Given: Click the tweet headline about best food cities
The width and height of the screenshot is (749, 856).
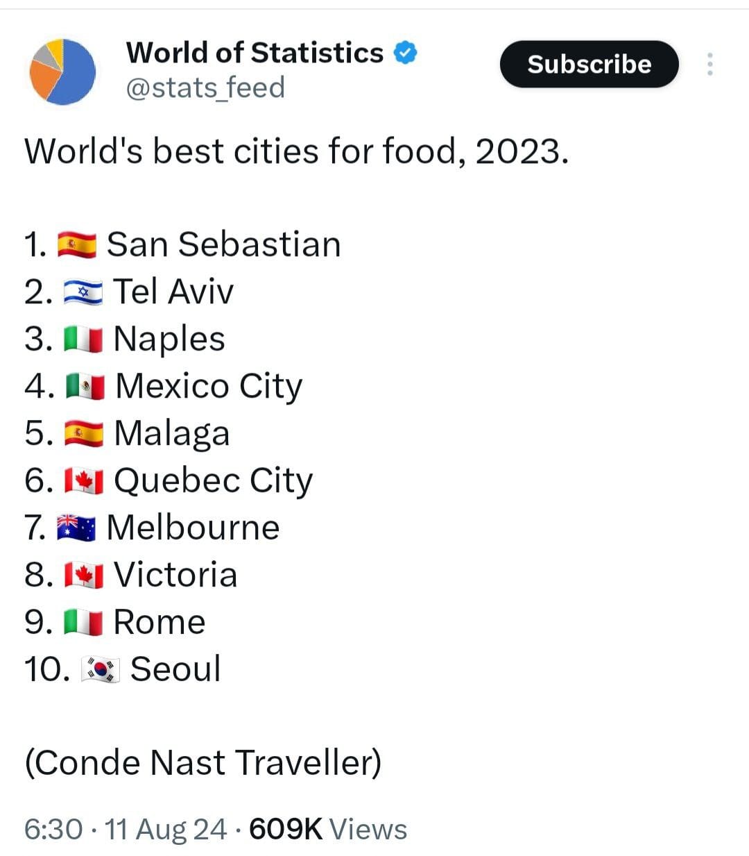Looking at the screenshot, I should click(x=296, y=151).
